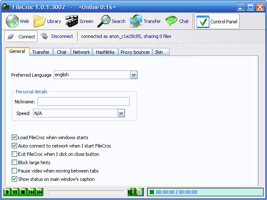The image size is (267, 200).
Task: Enable Block large hints checkbox
Action: pyautogui.click(x=14, y=162)
